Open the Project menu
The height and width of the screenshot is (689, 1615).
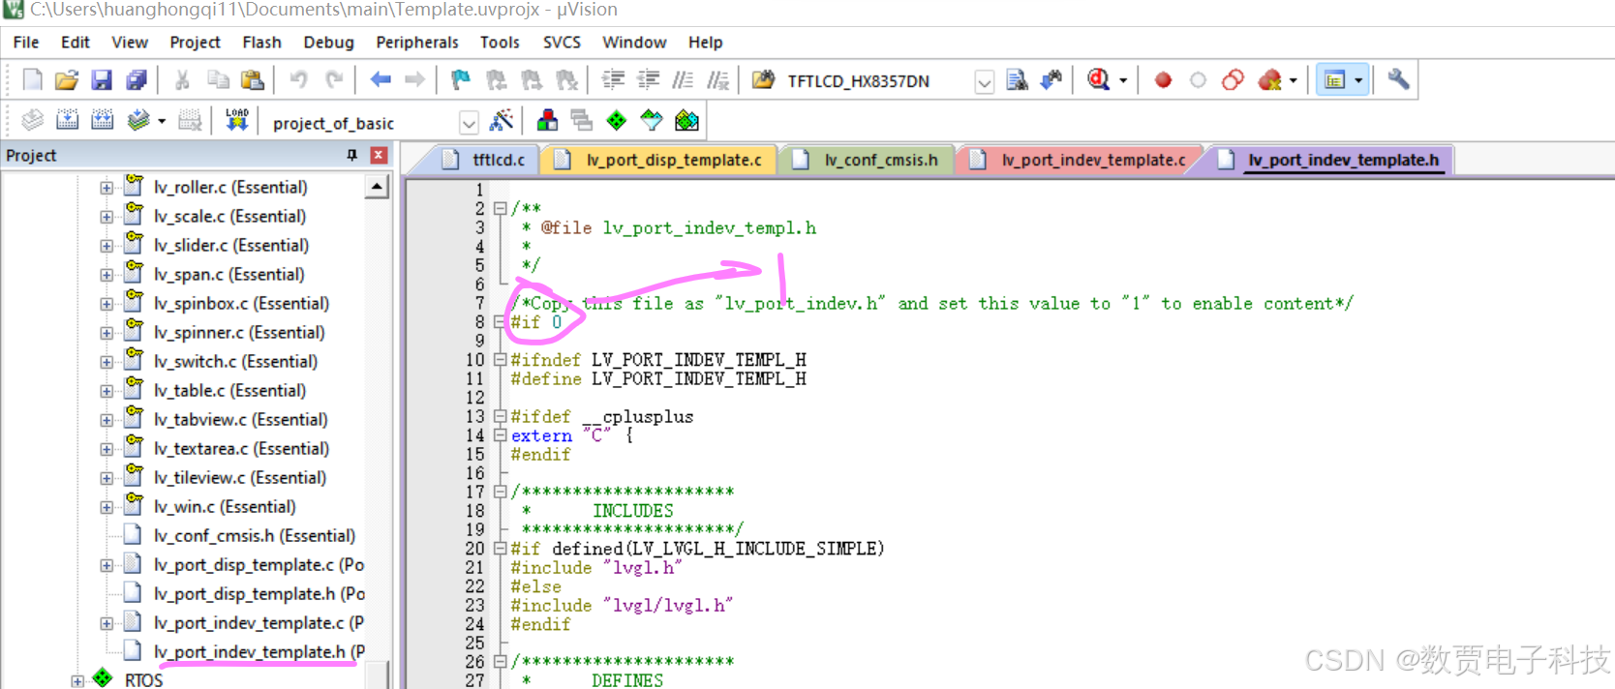195,43
